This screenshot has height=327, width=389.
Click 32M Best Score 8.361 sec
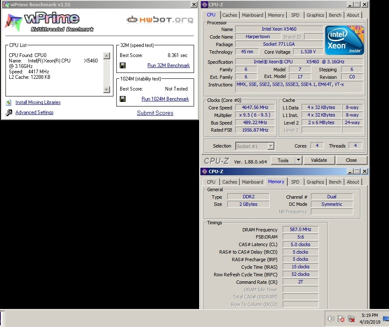click(x=177, y=55)
